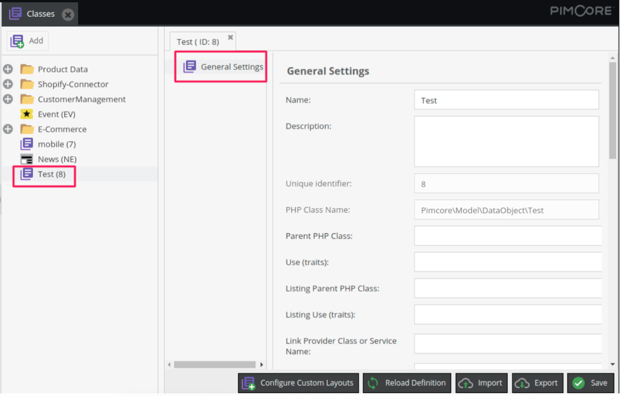Click the General Settings tree icon
This screenshot has height=396, width=620.
pyautogui.click(x=190, y=66)
